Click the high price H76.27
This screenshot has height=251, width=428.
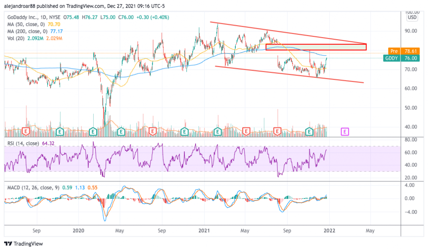(89, 17)
